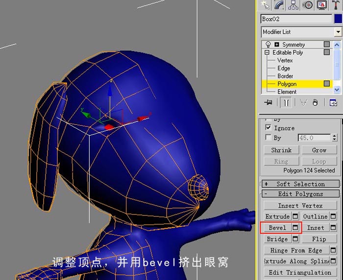Click modifier stack scroll down arrow

(337, 90)
